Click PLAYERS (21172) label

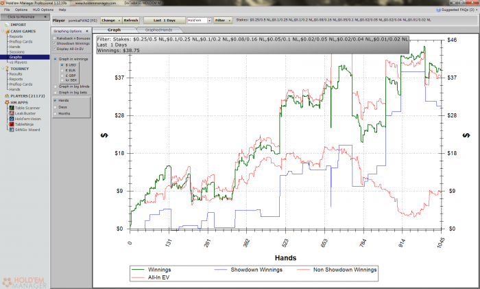27,96
